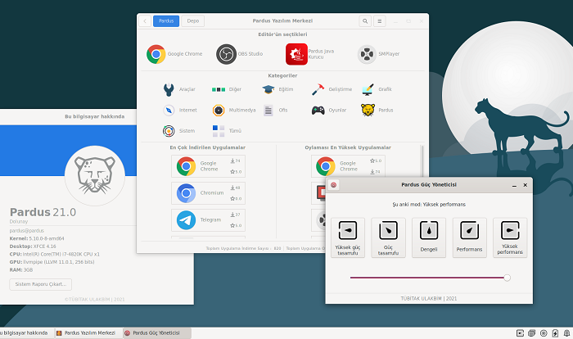573x339 pixels.
Task: Open the Grafik category
Action: (x=377, y=89)
